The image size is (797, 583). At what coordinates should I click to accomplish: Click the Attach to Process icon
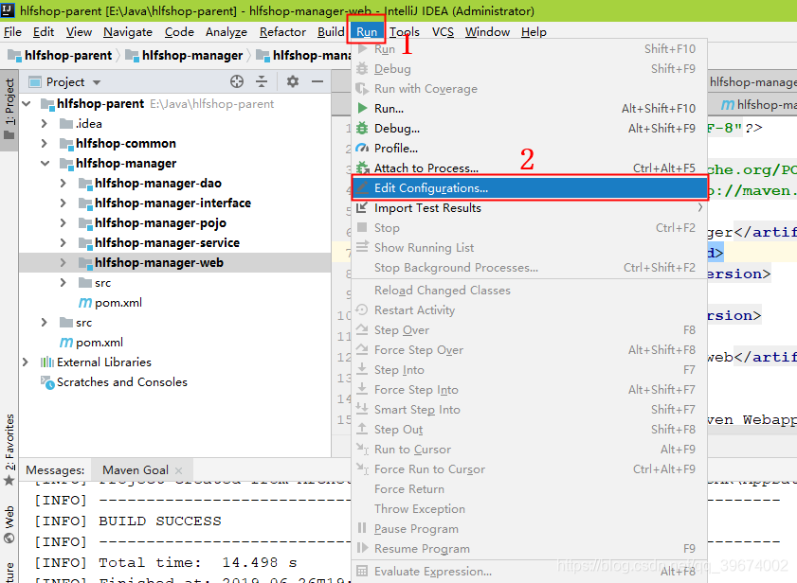point(362,168)
